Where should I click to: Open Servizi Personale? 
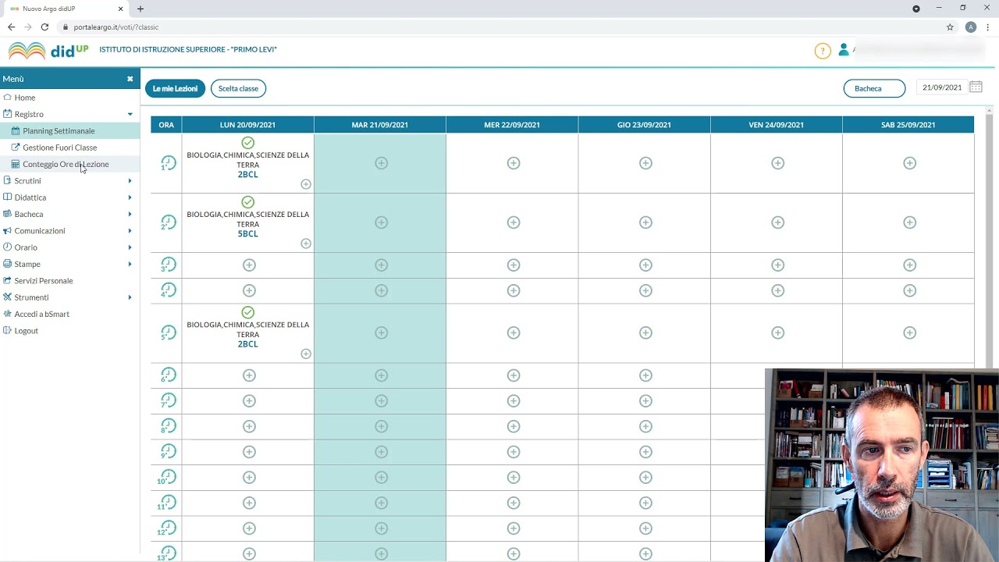click(x=43, y=281)
